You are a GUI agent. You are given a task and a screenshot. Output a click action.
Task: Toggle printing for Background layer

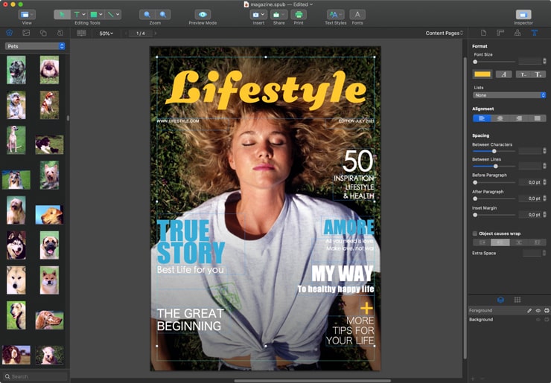click(x=547, y=320)
